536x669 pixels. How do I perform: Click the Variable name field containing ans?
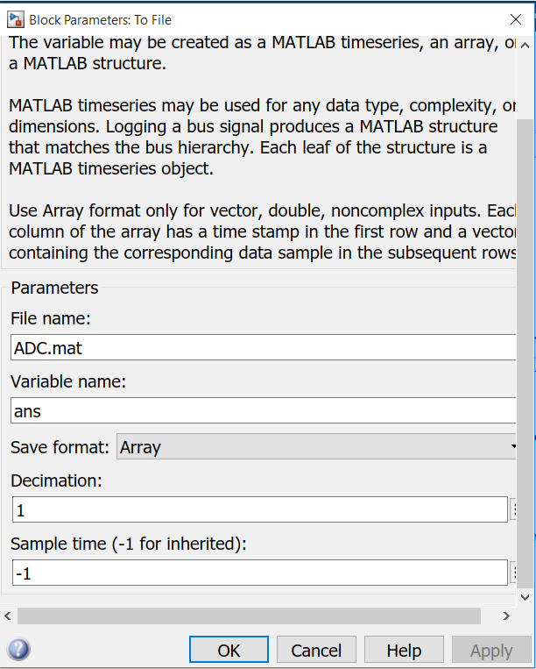point(263,410)
